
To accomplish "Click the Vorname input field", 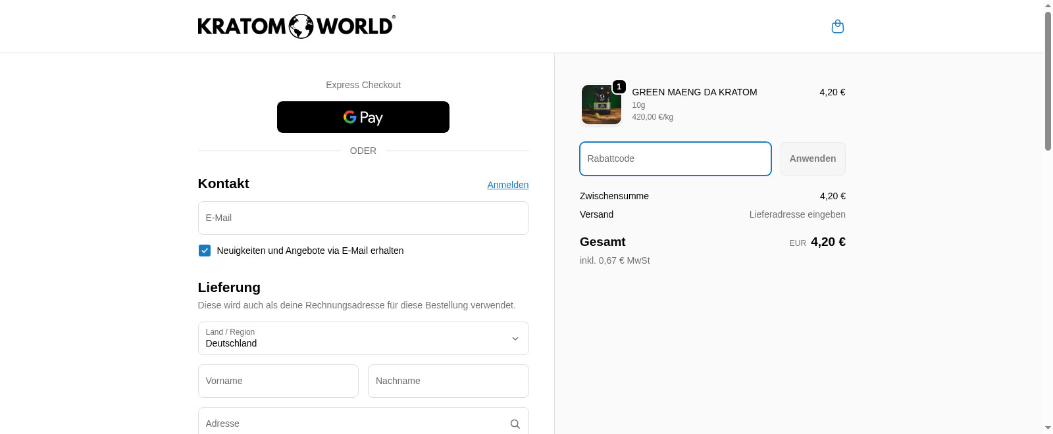I will (x=278, y=381).
